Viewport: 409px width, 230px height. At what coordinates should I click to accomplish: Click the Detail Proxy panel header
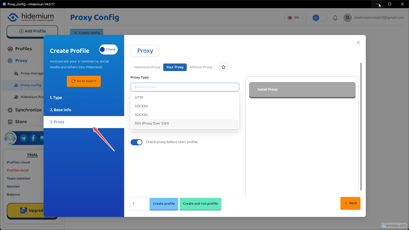(302, 90)
